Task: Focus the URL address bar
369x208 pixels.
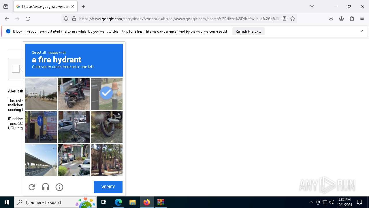Action: (x=179, y=19)
